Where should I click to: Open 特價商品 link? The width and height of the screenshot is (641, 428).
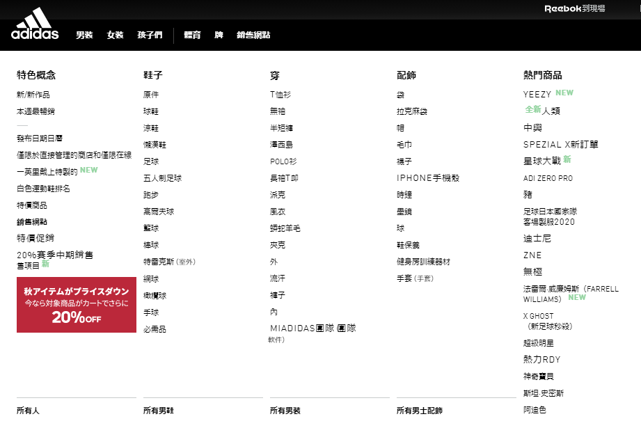32,205
